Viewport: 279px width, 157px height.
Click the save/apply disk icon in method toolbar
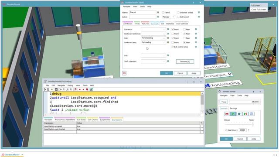(x=56, y=89)
